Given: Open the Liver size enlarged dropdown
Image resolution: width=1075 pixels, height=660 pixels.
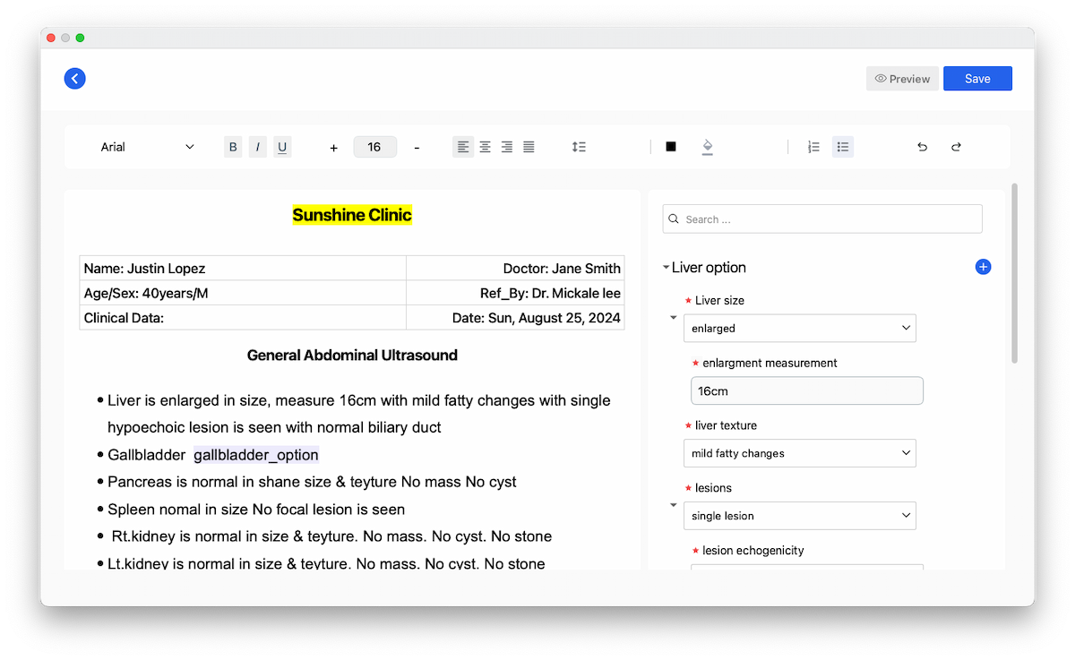Looking at the screenshot, I should pyautogui.click(x=799, y=329).
